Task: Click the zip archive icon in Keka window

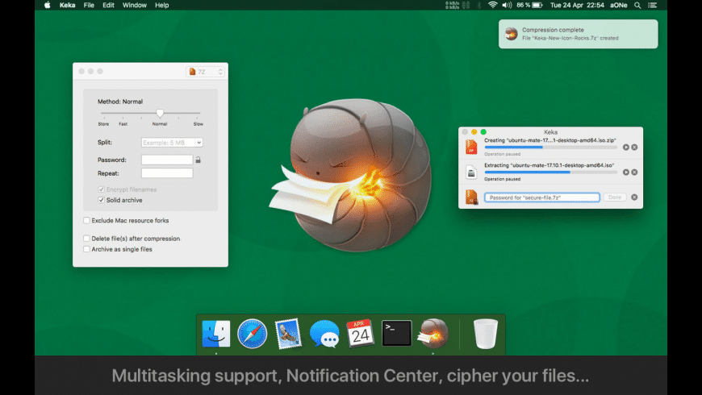Action: [471, 147]
